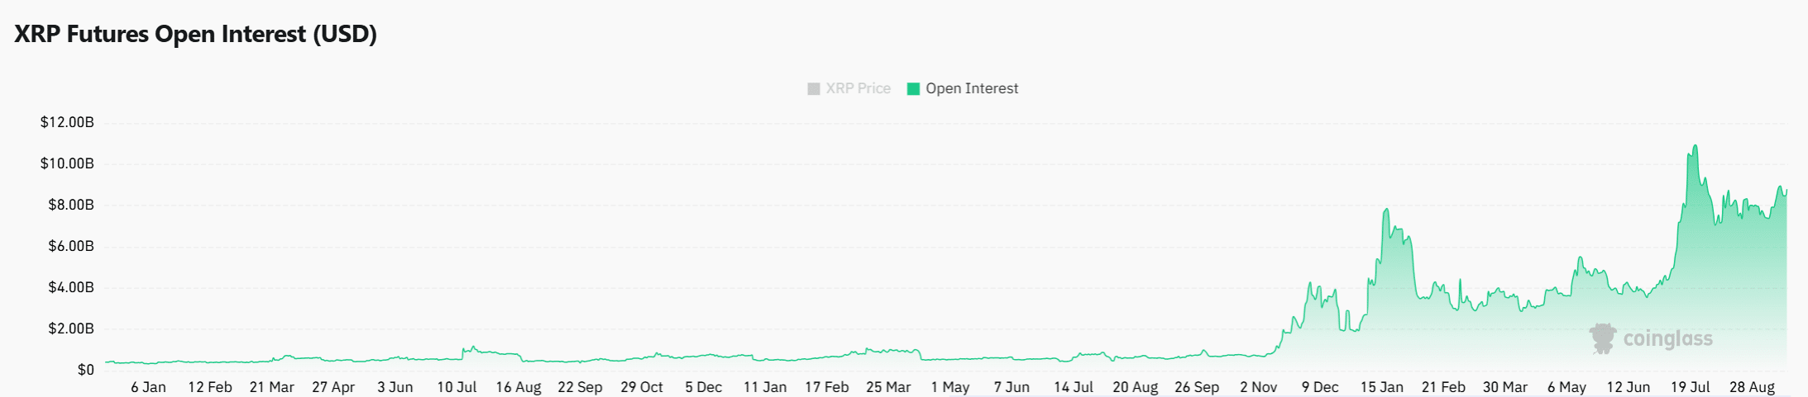Toggle the Open Interest series label
Viewport: 1808px width, 397px height.
pyautogui.click(x=972, y=88)
